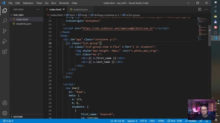This screenshot has height=123, width=220.
Task: Click the VS Code logo icon
Action: click(x=3, y=3)
